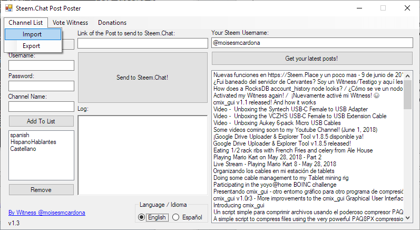This screenshot has width=420, height=230.
Task: Click Get your latest posts! button
Action: [x=312, y=59]
